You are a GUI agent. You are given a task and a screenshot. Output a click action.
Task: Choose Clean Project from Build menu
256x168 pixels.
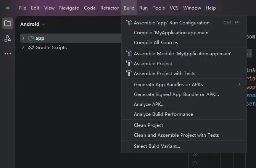point(148,125)
